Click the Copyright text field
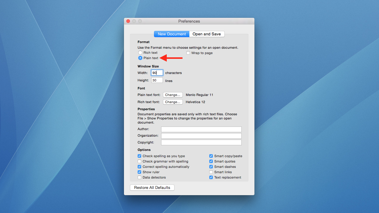379x213 pixels. point(201,143)
